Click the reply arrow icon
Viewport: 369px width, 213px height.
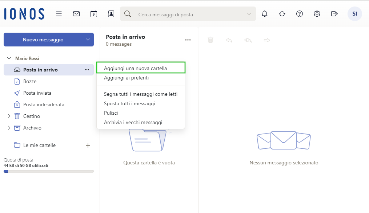[229, 40]
